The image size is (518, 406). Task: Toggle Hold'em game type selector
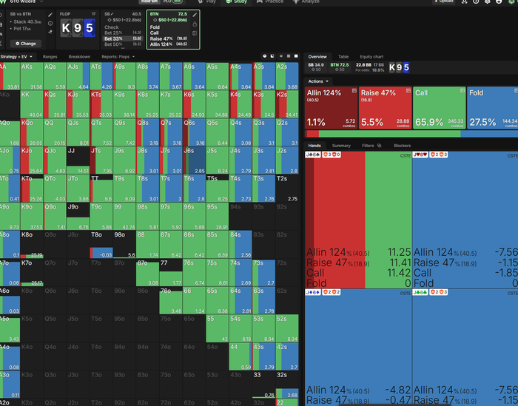coord(149,1)
